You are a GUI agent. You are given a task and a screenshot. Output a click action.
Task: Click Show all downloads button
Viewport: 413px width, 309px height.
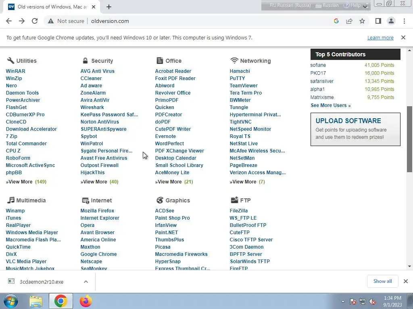click(382, 281)
